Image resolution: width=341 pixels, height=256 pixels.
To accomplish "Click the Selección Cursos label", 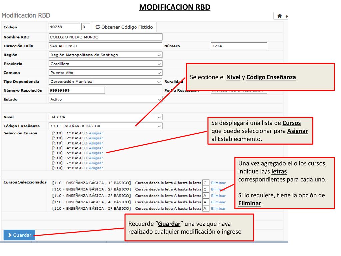I will click(20, 133).
